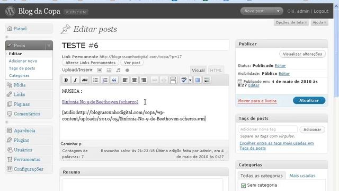Click the Adicionar tag button
339x191 pixels.
click(x=312, y=129)
